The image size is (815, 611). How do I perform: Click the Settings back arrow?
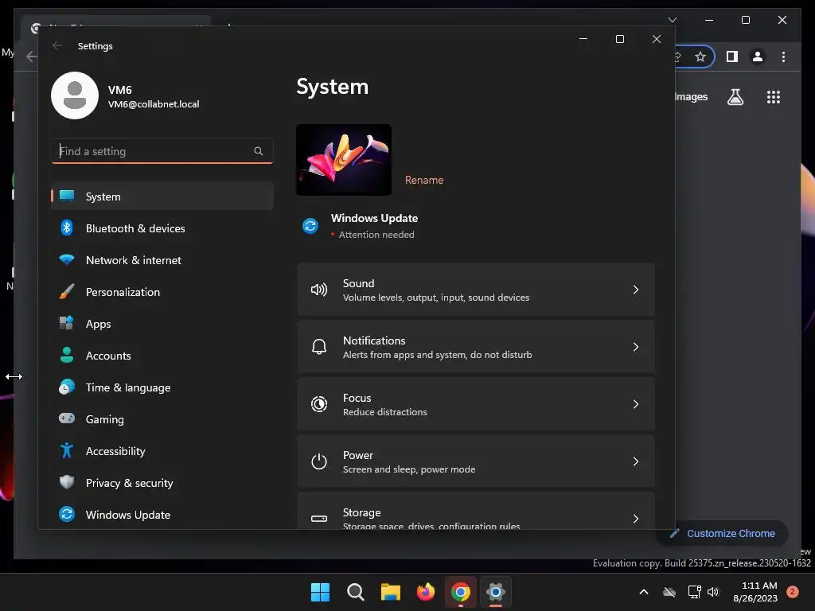click(x=57, y=45)
